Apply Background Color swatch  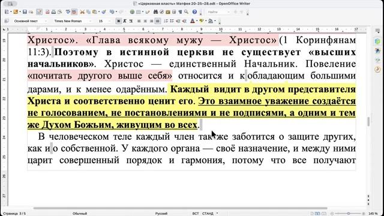point(211,21)
